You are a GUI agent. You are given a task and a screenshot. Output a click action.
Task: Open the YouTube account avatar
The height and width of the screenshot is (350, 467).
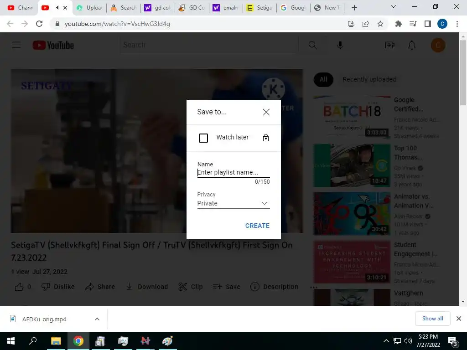pyautogui.click(x=438, y=45)
